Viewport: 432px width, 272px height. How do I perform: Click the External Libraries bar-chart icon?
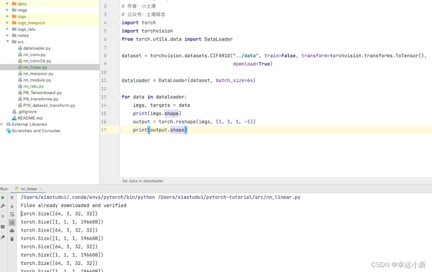[x=8, y=124]
